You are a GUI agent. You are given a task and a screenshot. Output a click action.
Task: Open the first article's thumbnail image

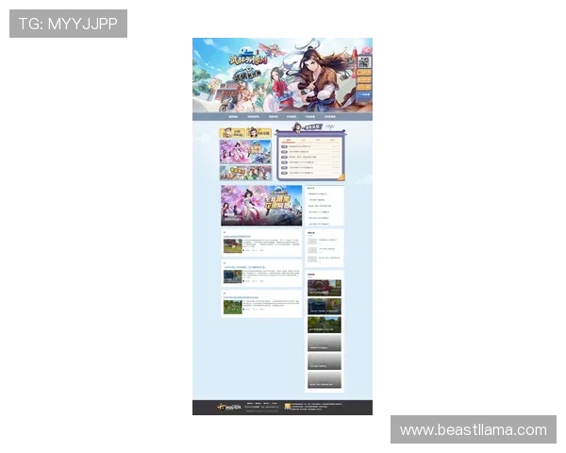pos(231,245)
